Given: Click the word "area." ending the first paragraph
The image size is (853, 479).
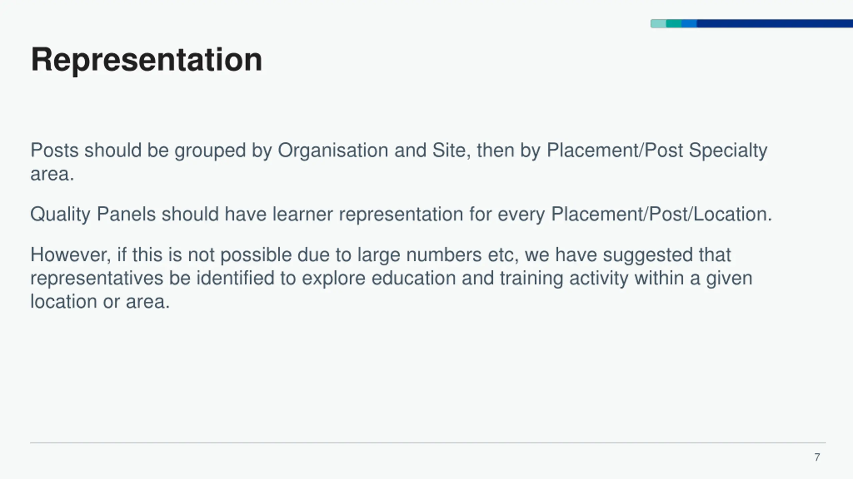Looking at the screenshot, I should [x=52, y=174].
